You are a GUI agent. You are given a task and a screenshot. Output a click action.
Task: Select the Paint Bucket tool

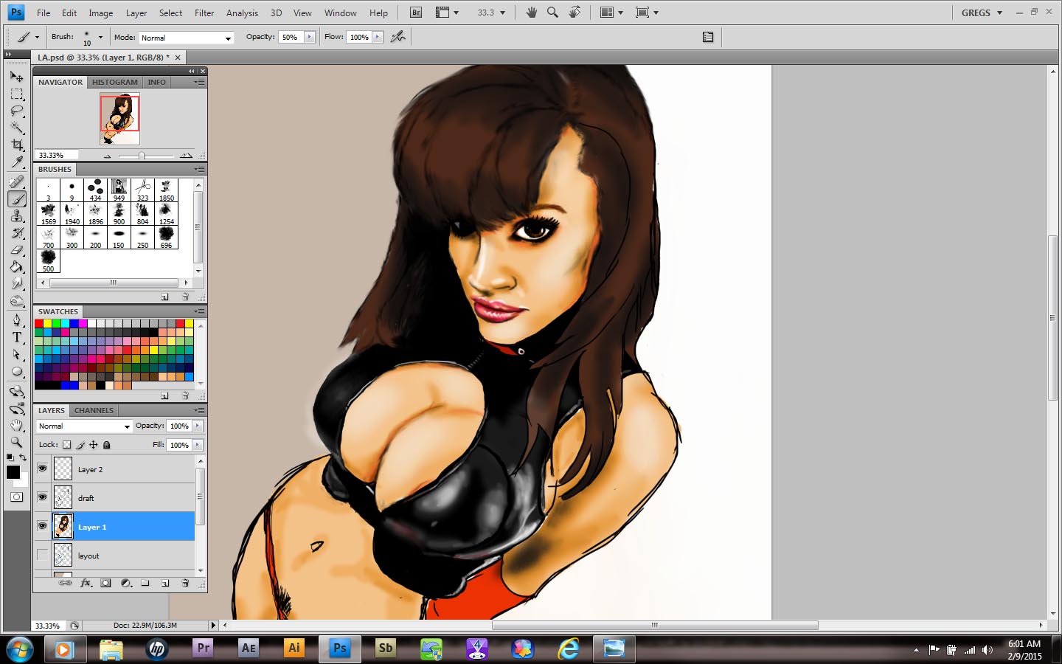[x=17, y=267]
